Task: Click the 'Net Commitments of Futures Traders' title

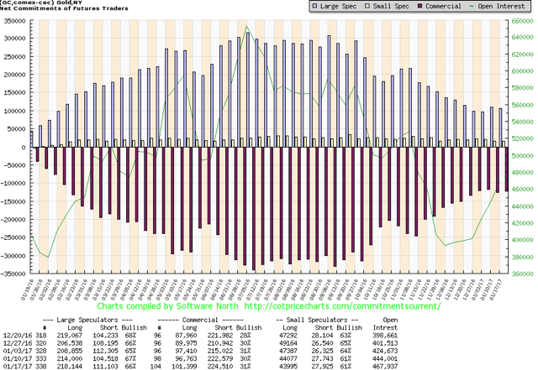Action: coord(64,8)
